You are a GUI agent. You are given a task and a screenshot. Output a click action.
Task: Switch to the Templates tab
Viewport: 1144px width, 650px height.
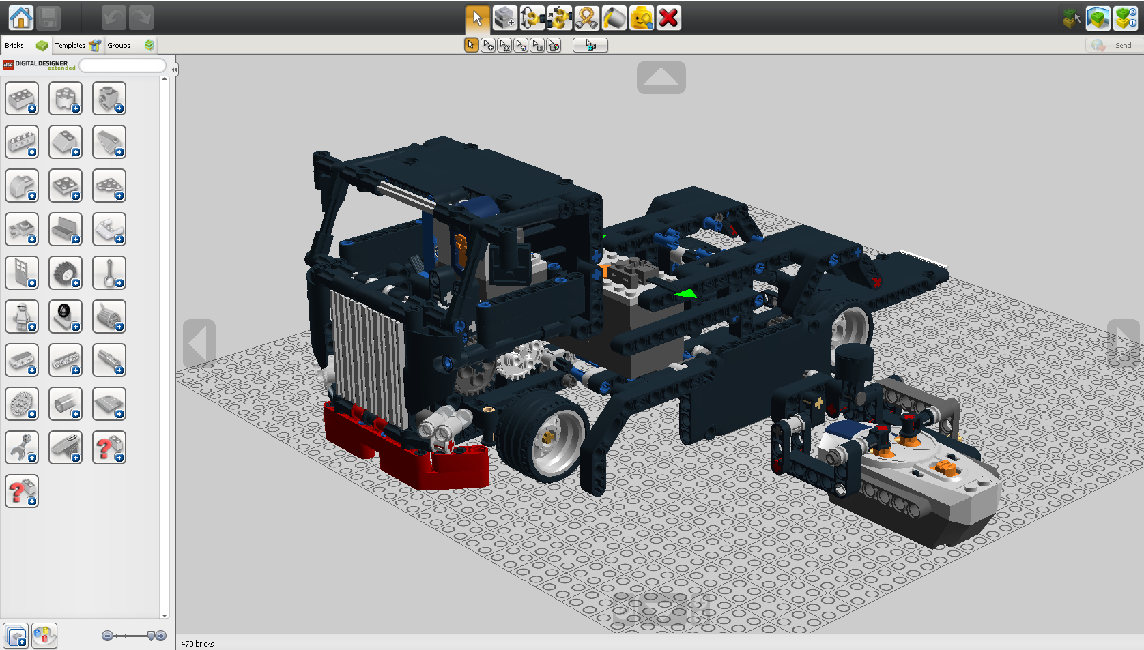(x=70, y=45)
